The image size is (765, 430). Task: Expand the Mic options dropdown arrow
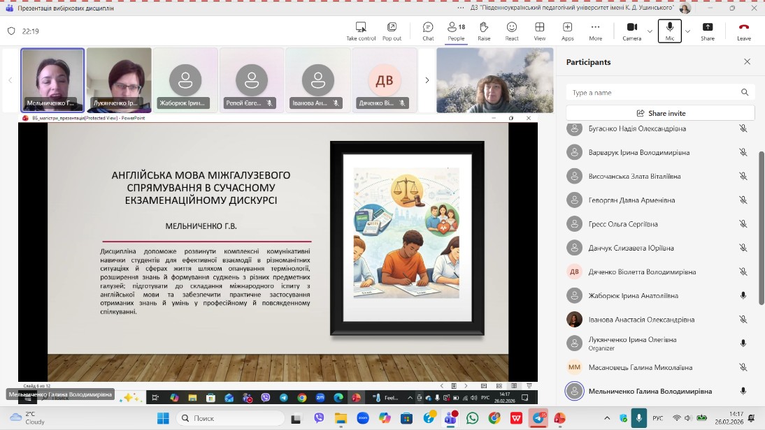687,31
